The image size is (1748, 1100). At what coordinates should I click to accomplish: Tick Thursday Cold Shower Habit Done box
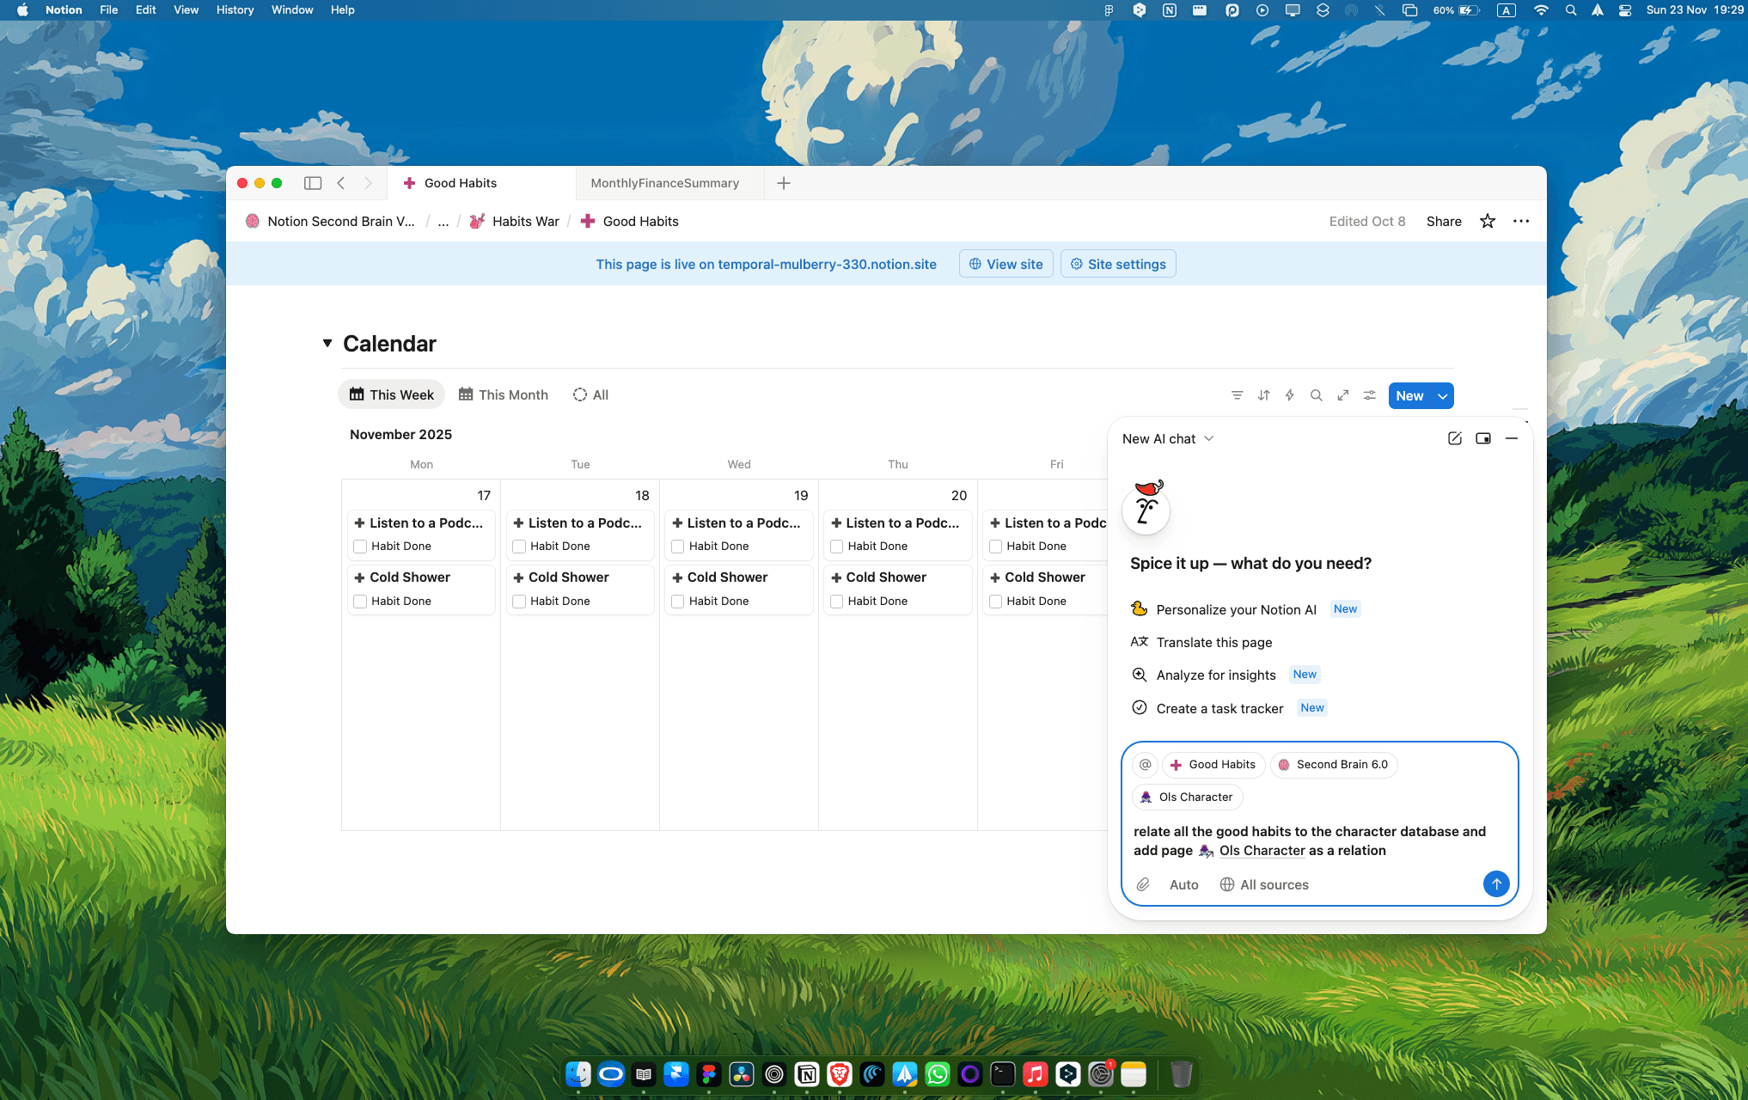pyautogui.click(x=836, y=602)
